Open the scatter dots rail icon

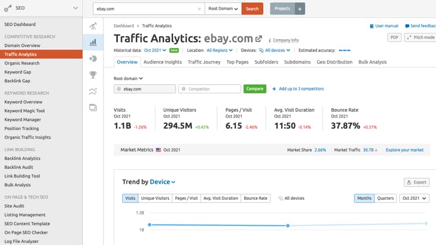tap(93, 91)
